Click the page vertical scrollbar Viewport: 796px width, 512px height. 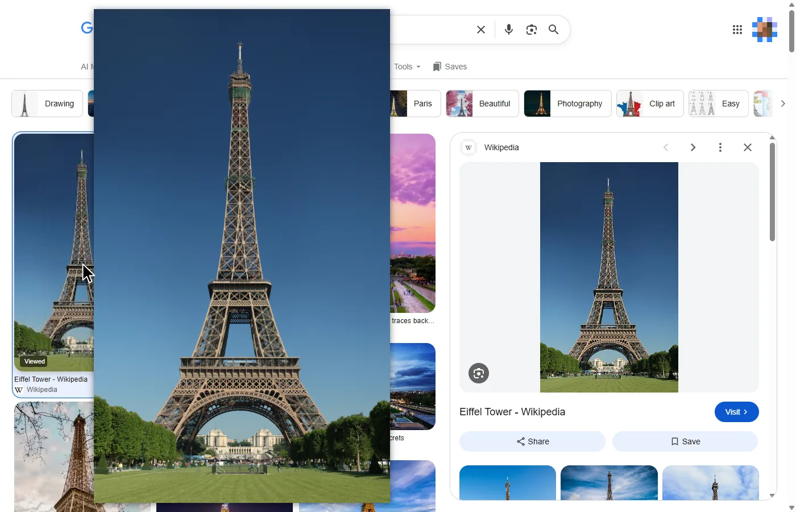[x=791, y=31]
